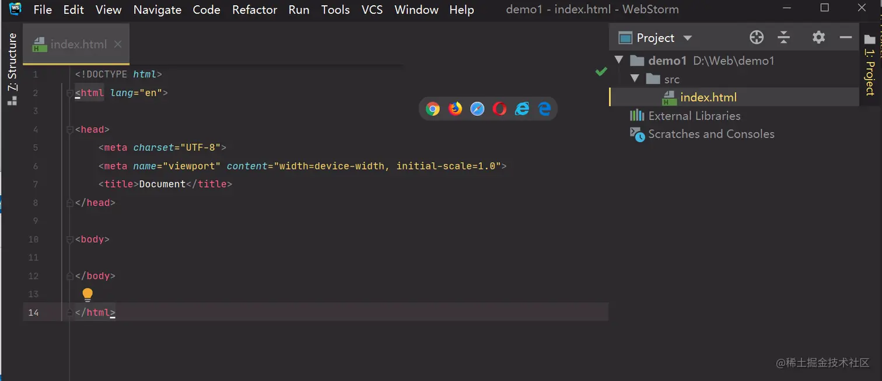Maximize the WebStorm window

coord(825,8)
